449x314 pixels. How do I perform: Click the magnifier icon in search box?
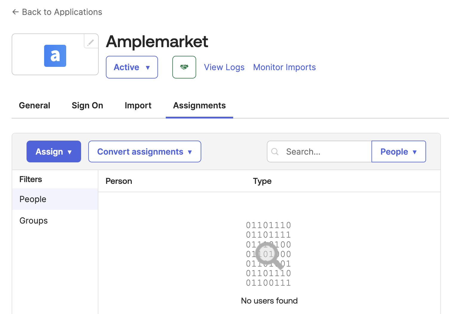[x=275, y=152]
